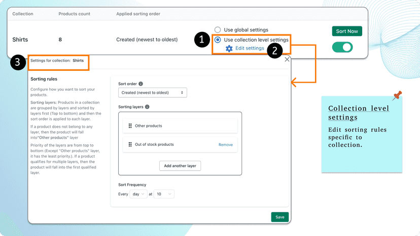Screen dimensions: 420x236
Task: Click Add another layer button
Action: (180, 166)
